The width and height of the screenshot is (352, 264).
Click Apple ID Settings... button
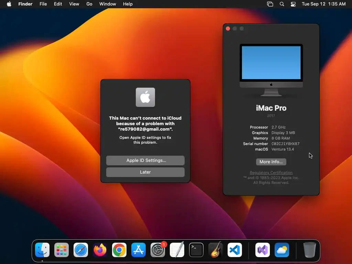tap(145, 161)
